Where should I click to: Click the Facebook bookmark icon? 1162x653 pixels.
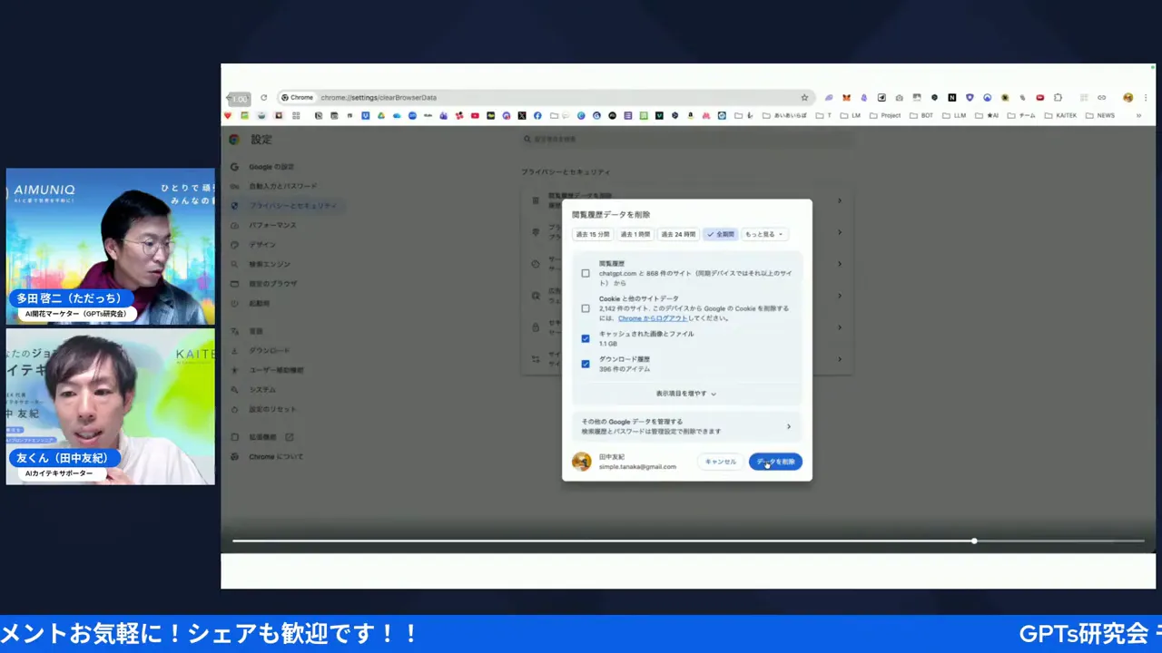pyautogui.click(x=537, y=115)
